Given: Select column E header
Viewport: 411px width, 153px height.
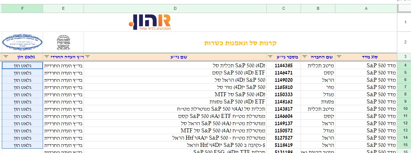Looking at the screenshot, I should [63, 8].
